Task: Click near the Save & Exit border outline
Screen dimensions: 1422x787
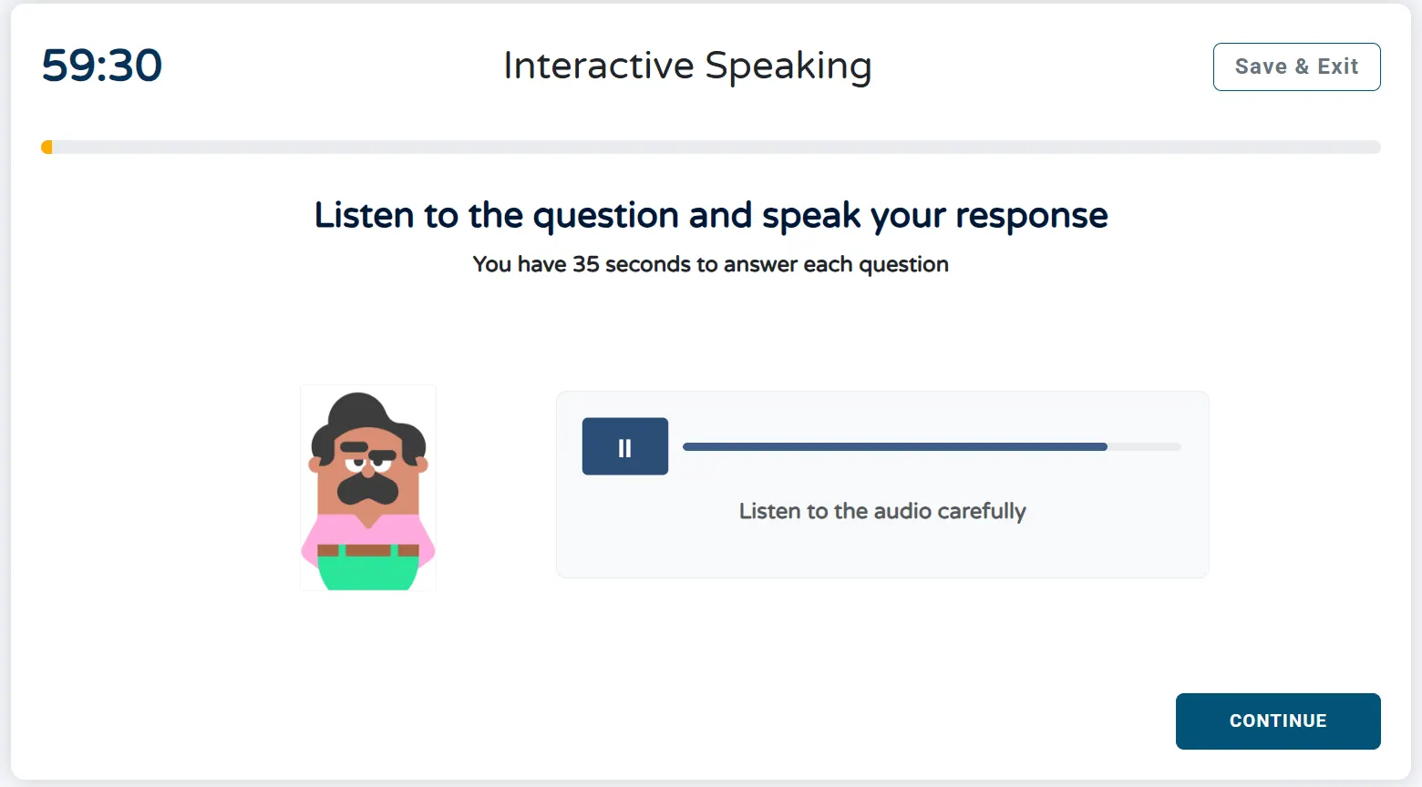Action: (x=1296, y=46)
